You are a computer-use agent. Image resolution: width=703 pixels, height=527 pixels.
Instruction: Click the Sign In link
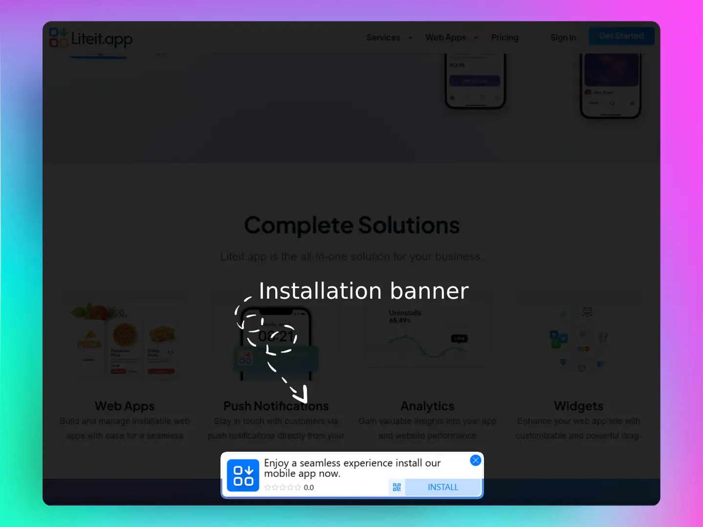[563, 38]
